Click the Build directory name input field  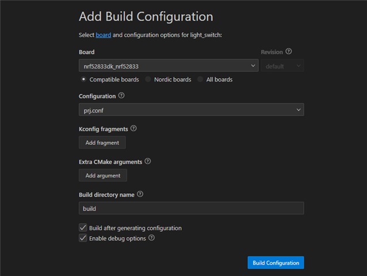(x=191, y=208)
